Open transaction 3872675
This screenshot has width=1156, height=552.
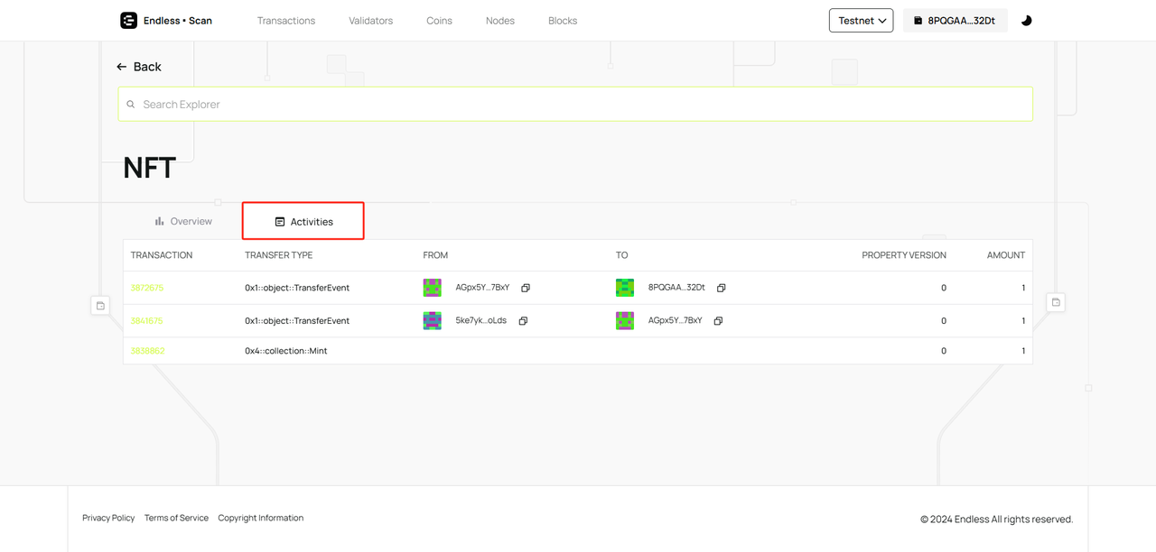[146, 288]
